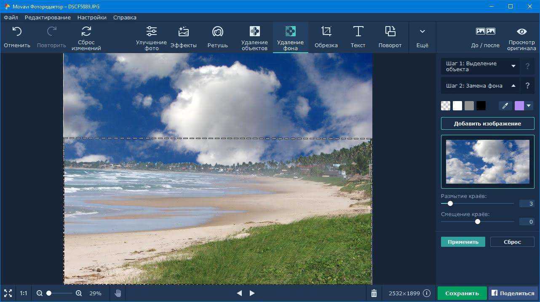This screenshot has height=302, width=540.
Task: Click the Текст text tool
Action: tap(358, 37)
